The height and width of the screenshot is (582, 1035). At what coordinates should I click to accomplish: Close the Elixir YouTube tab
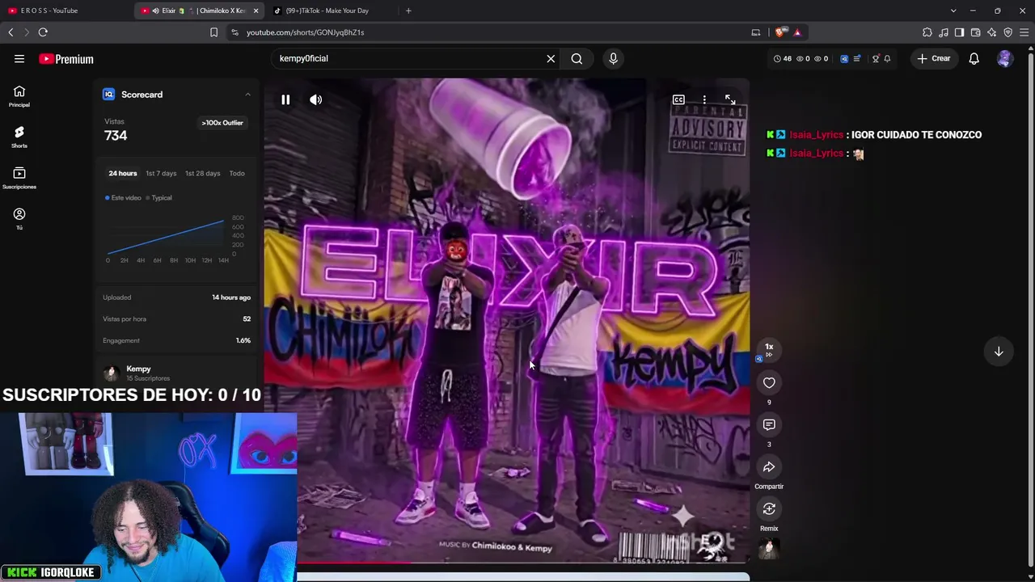click(256, 11)
